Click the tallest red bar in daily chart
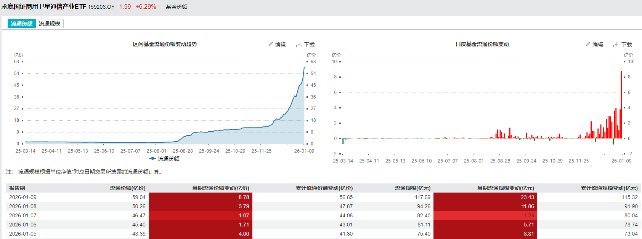The height and width of the screenshot is (239, 642). pyautogui.click(x=621, y=105)
